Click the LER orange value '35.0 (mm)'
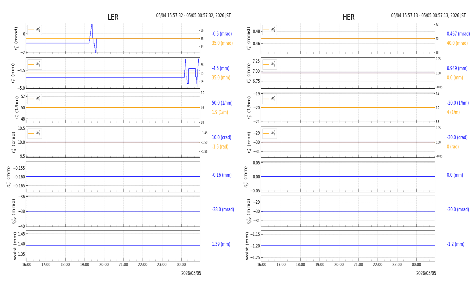Viewport: 470px width, 287px height. coord(221,78)
